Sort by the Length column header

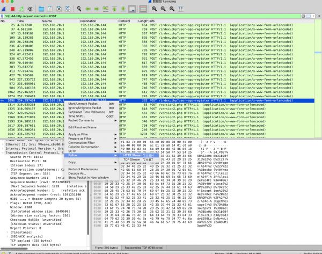point(143,21)
